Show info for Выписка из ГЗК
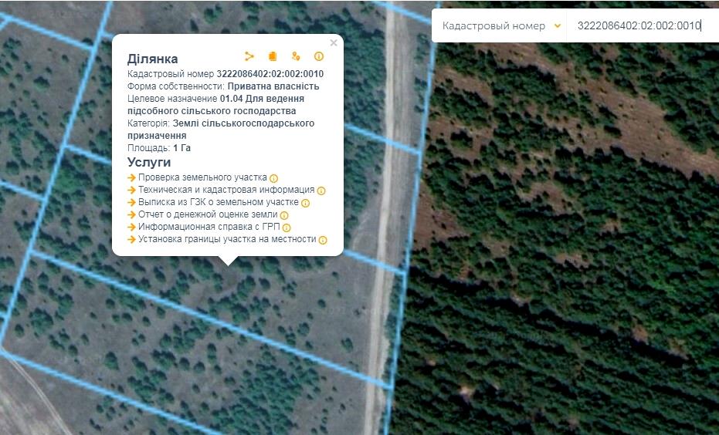The width and height of the screenshot is (719, 435). tap(305, 203)
